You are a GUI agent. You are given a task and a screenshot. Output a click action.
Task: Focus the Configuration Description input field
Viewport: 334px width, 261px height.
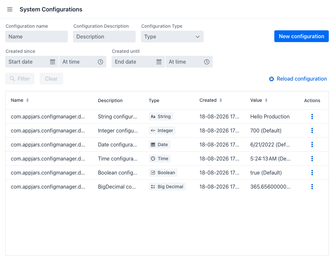(x=104, y=37)
